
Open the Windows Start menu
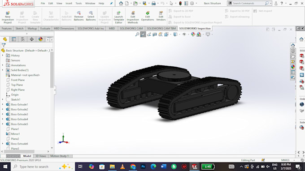pos(5,167)
